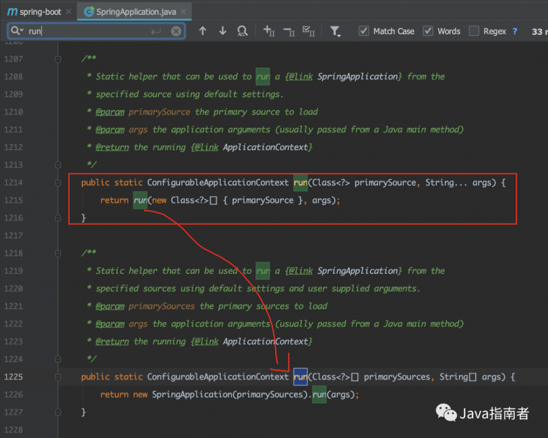Click the Find All occurrences icon

[x=243, y=31]
